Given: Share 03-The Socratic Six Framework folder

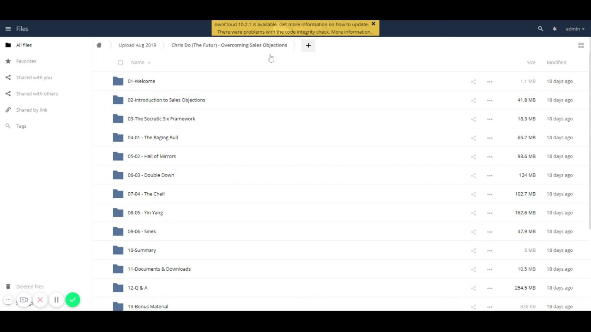Looking at the screenshot, I should (x=473, y=119).
